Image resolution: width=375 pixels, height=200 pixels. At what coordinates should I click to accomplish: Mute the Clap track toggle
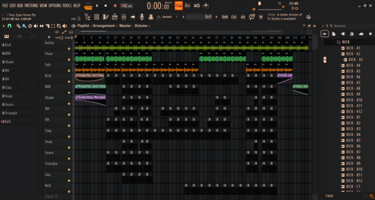[x=69, y=137]
